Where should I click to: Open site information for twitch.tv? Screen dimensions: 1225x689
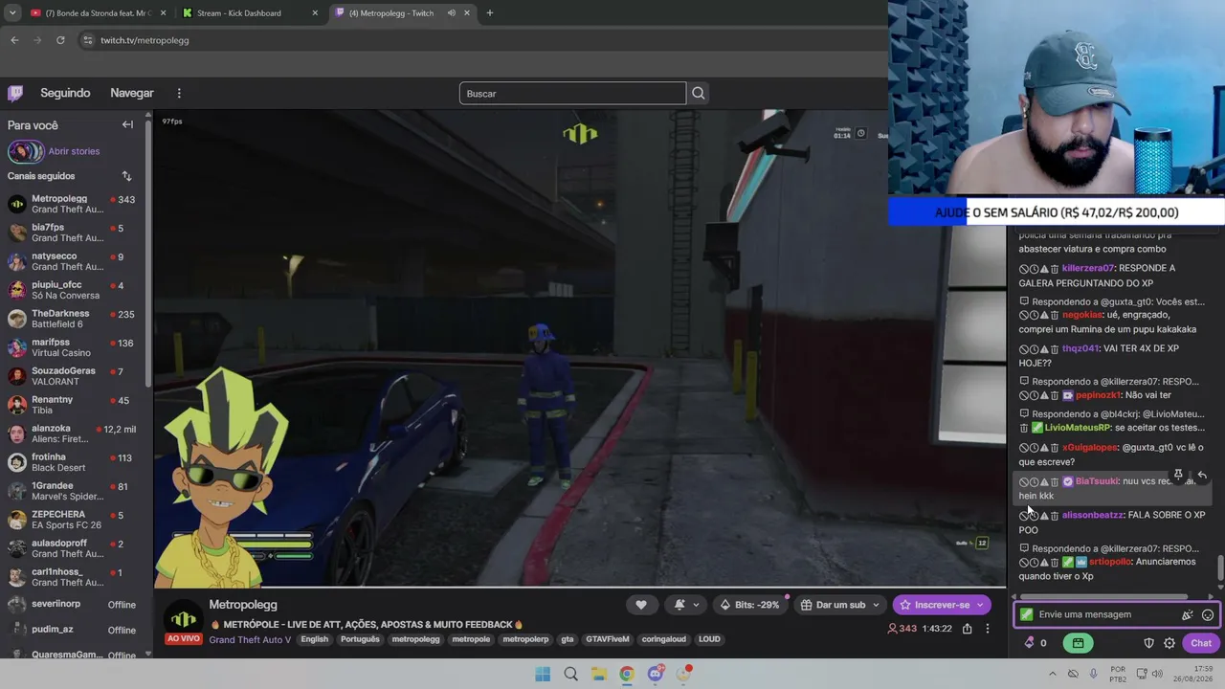point(88,40)
